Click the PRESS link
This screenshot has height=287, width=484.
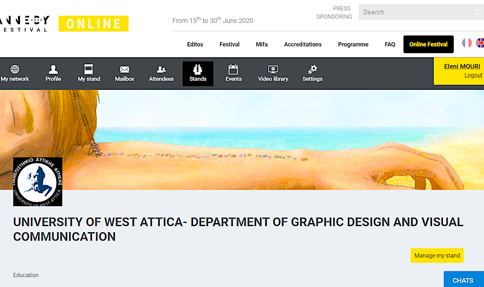[342, 8]
